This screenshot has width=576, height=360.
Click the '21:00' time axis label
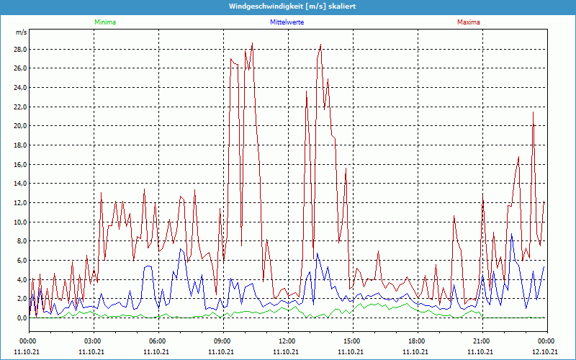pyautogui.click(x=482, y=341)
